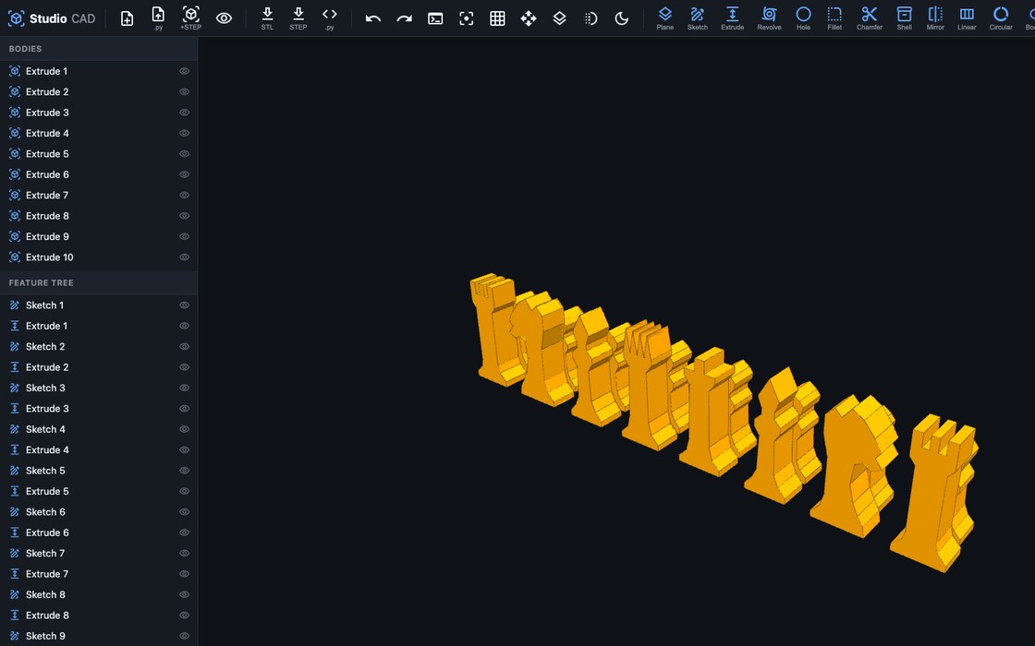Screen dimensions: 1035x646
Task: Select the Circular pattern tool
Action: 1001,18
